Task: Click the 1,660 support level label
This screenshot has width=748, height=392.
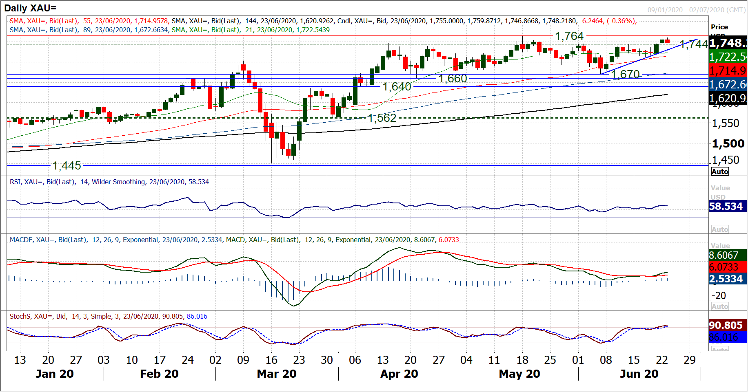Action: [x=453, y=79]
